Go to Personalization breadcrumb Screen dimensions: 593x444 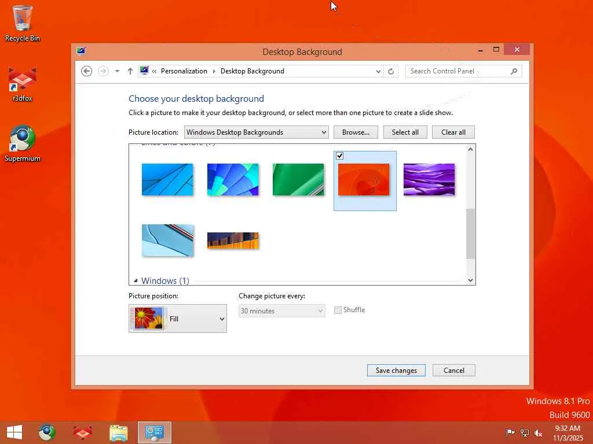[184, 71]
